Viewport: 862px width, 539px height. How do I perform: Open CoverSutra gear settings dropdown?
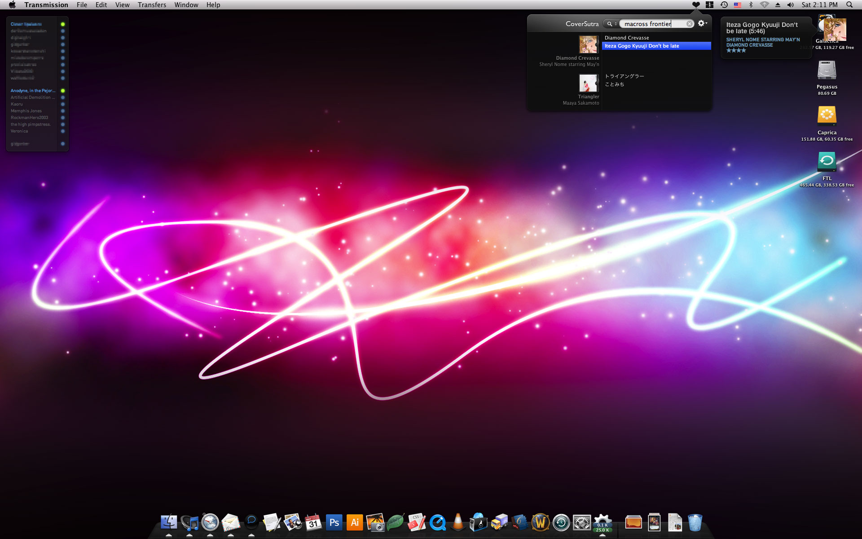point(702,23)
